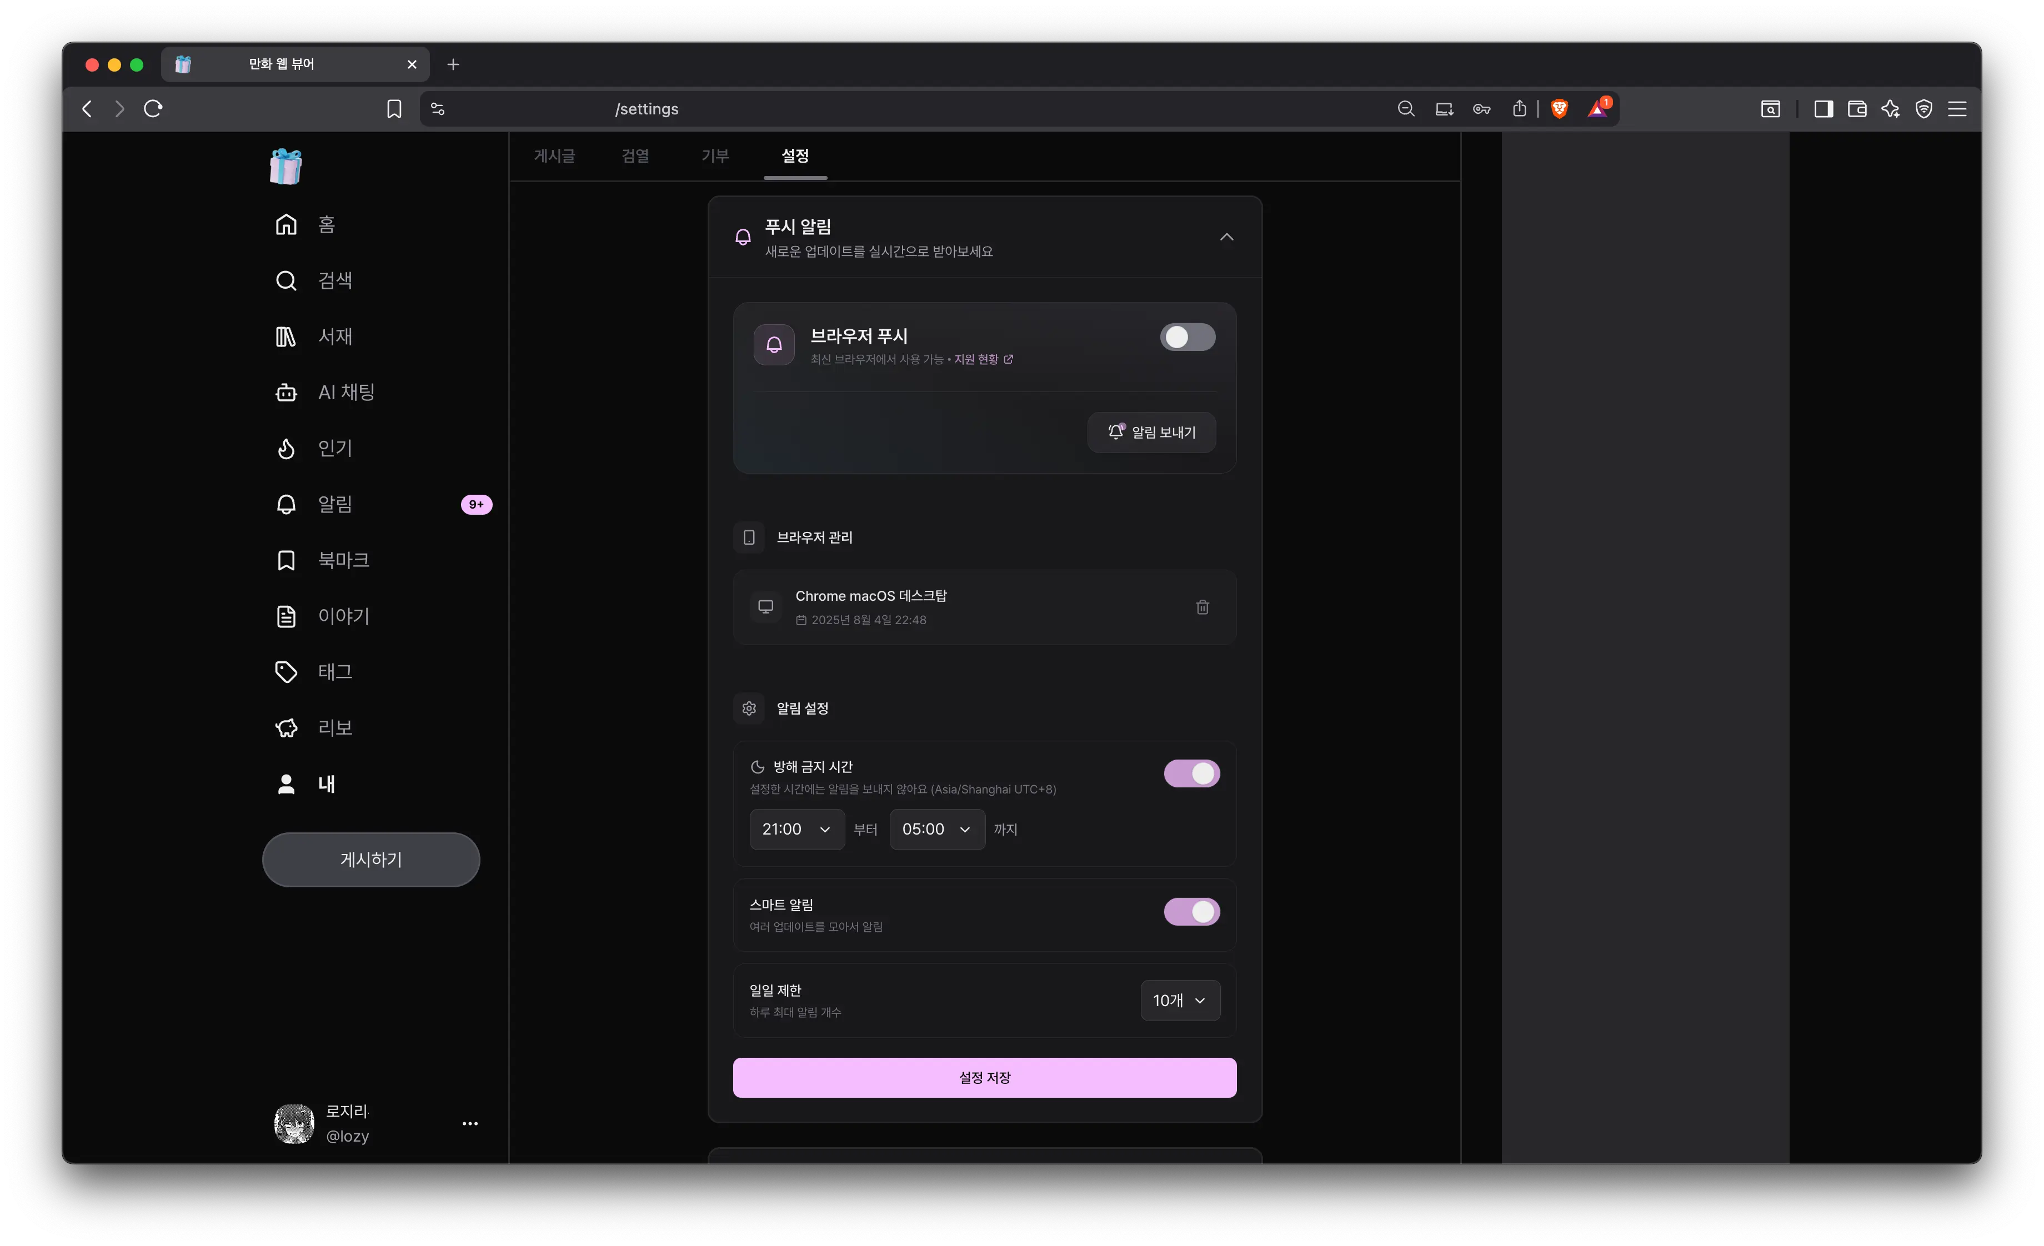Switch to the 게시글 tab
This screenshot has width=2044, height=1246.
click(554, 156)
